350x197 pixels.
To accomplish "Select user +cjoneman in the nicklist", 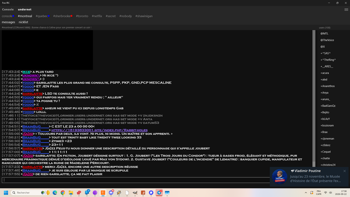I will pos(327,139).
